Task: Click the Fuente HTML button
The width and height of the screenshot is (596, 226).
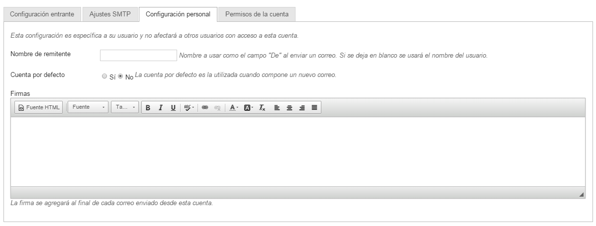Action: (39, 107)
